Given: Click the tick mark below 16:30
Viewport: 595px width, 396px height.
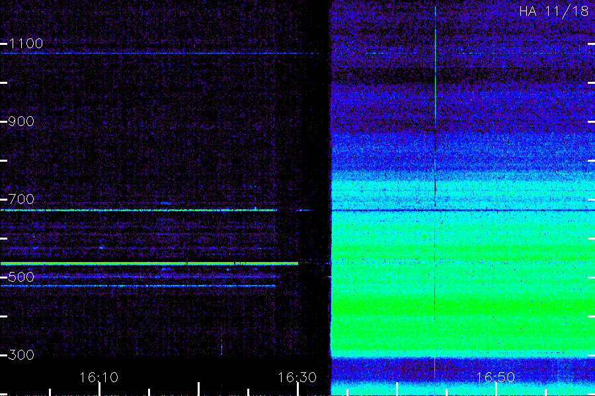Looking at the screenshot, I should coord(298,389).
